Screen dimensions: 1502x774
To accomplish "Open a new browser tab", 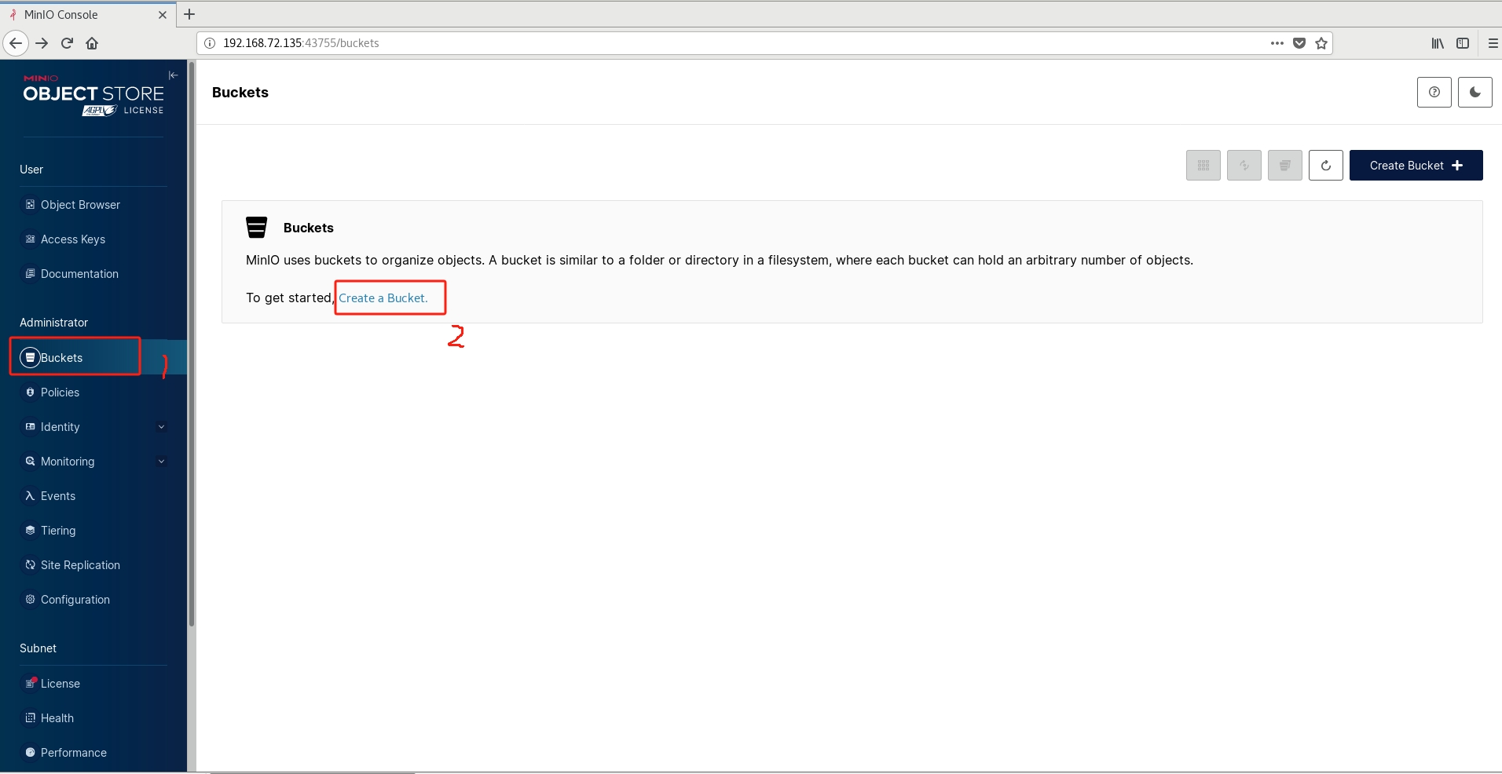I will pyautogui.click(x=189, y=14).
